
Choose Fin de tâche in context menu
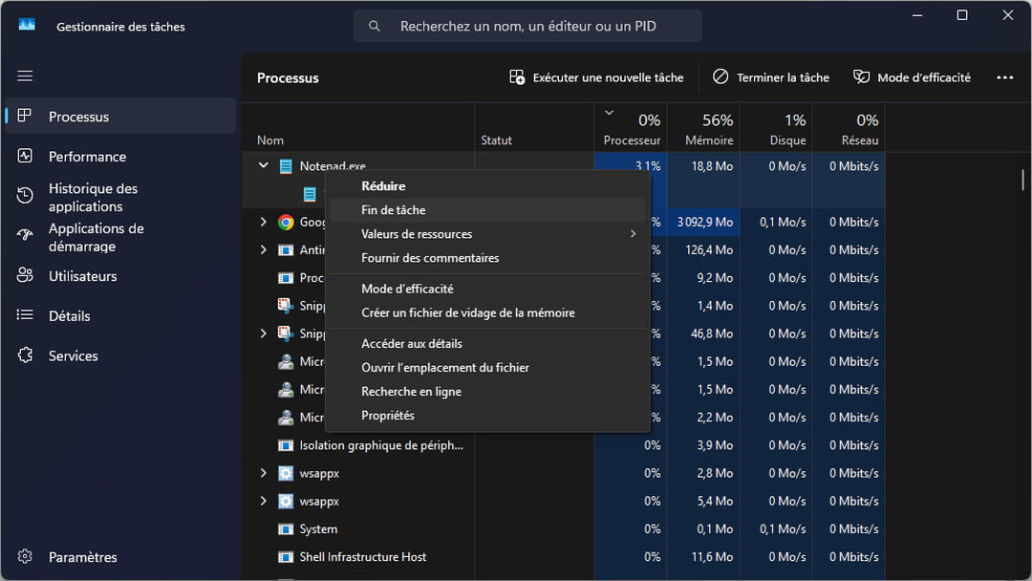394,210
